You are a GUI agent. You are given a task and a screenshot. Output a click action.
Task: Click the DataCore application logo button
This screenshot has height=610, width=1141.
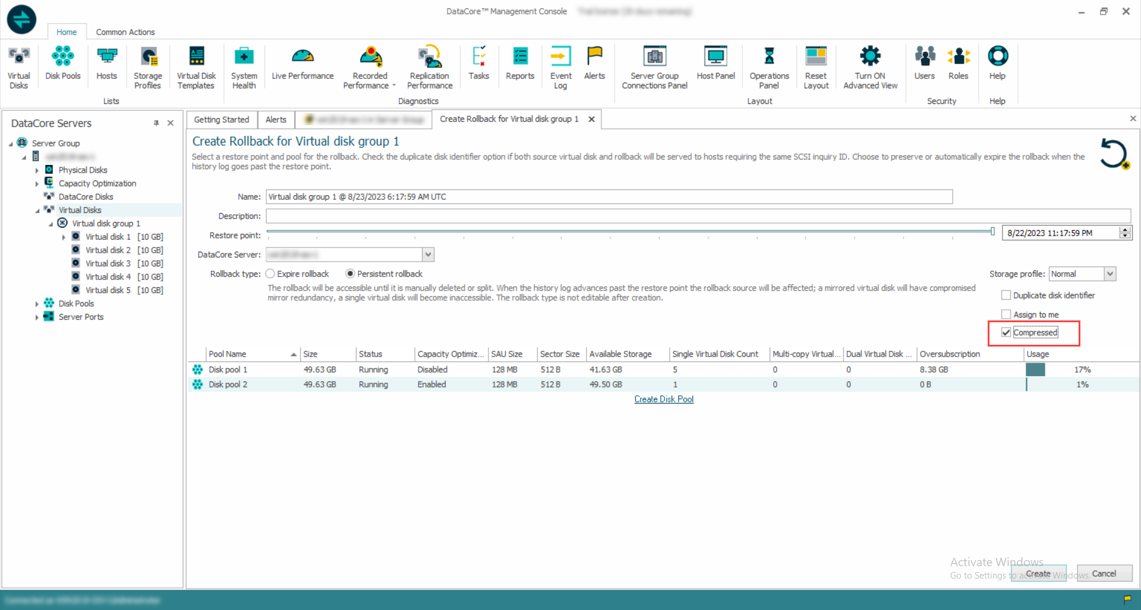tap(21, 19)
